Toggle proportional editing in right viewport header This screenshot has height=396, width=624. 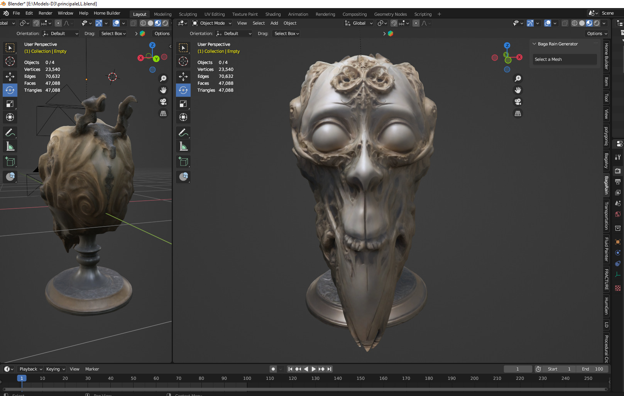pyautogui.click(x=416, y=23)
